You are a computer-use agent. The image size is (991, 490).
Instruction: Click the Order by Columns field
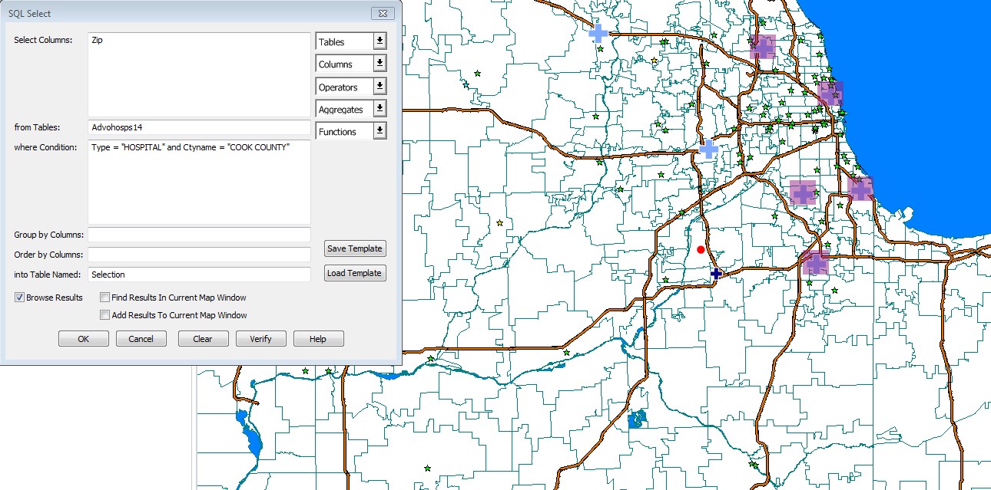pos(199,255)
